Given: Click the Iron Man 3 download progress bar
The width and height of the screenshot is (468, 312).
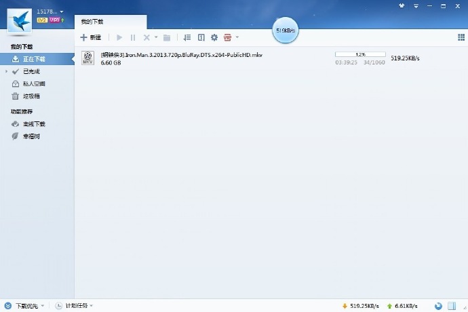Looking at the screenshot, I should tap(360, 54).
